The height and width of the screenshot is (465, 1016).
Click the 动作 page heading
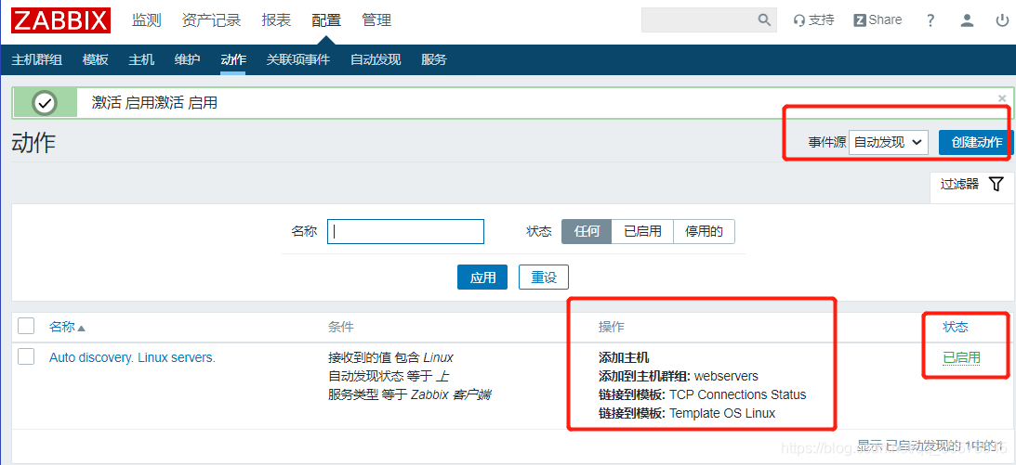[x=33, y=143]
